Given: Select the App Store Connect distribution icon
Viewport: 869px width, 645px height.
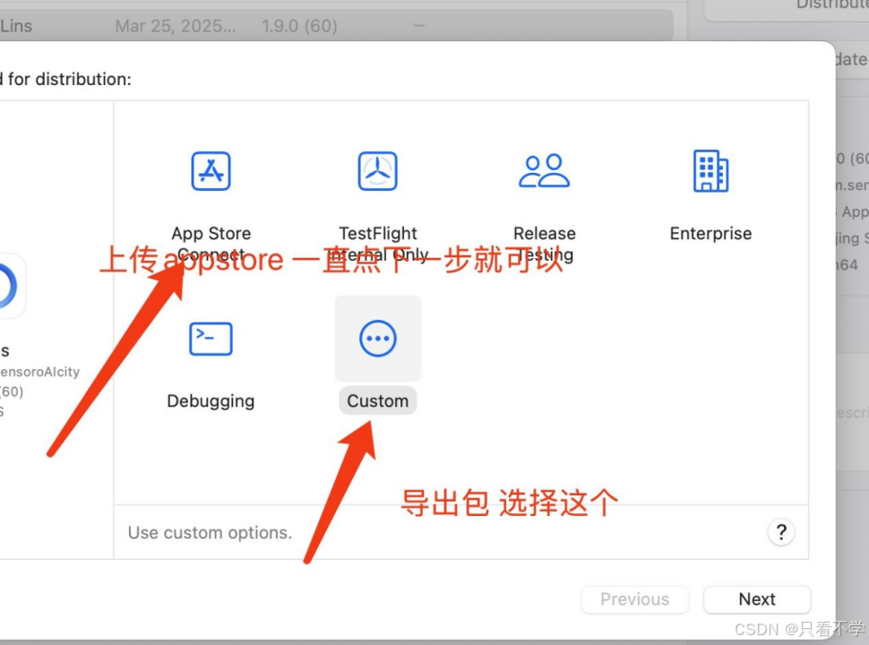Looking at the screenshot, I should [211, 171].
